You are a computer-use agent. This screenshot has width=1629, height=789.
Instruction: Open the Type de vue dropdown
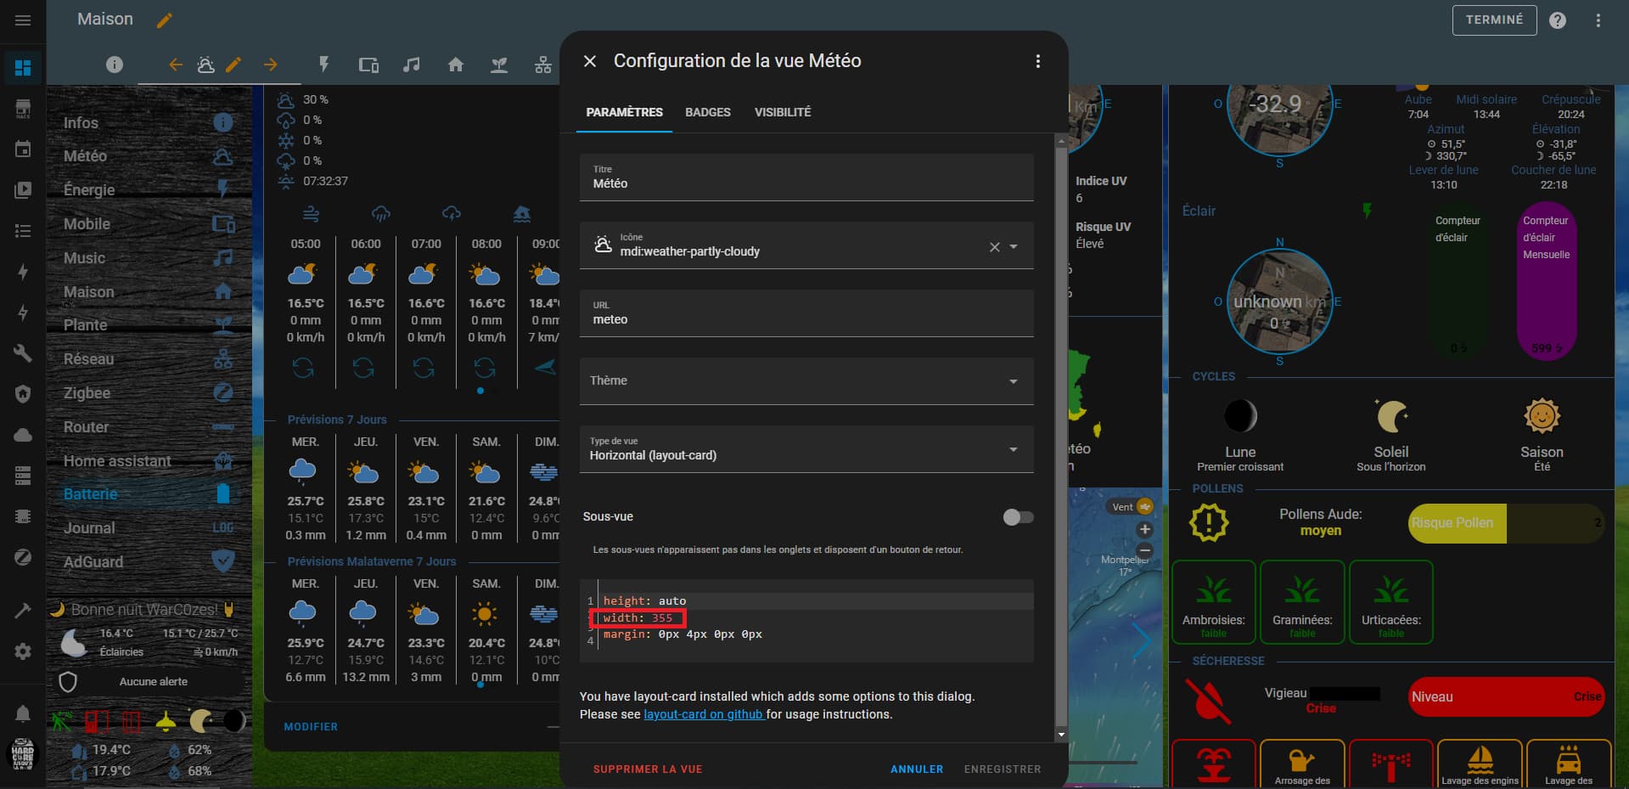click(1013, 449)
